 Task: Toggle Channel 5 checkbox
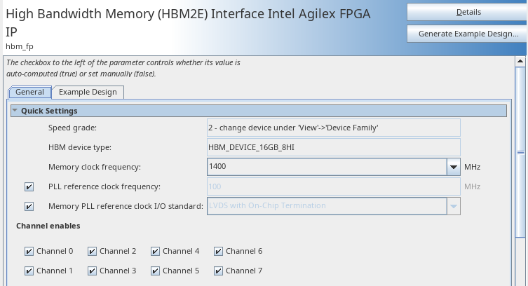tap(155, 271)
